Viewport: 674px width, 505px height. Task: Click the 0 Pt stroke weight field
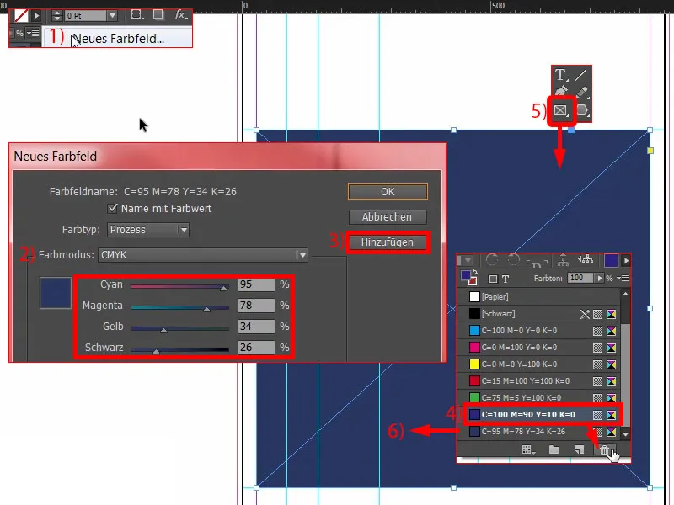[x=86, y=16]
